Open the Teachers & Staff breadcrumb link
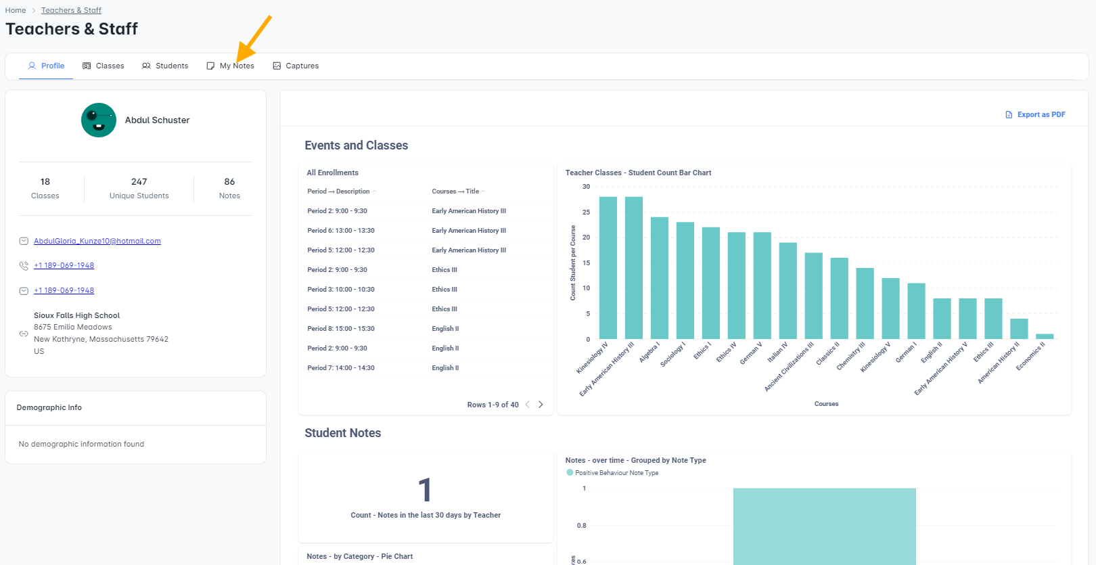 (71, 10)
